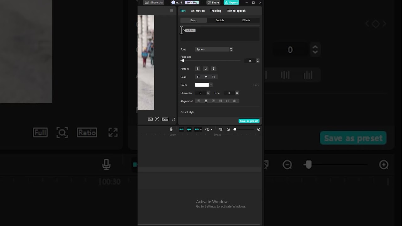This screenshot has width=402, height=226.
Task: Toggle Underline text pattern
Action: pos(205,69)
